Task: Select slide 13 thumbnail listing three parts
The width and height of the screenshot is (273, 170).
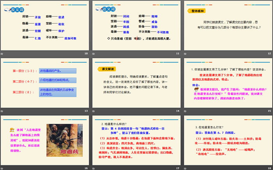Action: (45, 83)
